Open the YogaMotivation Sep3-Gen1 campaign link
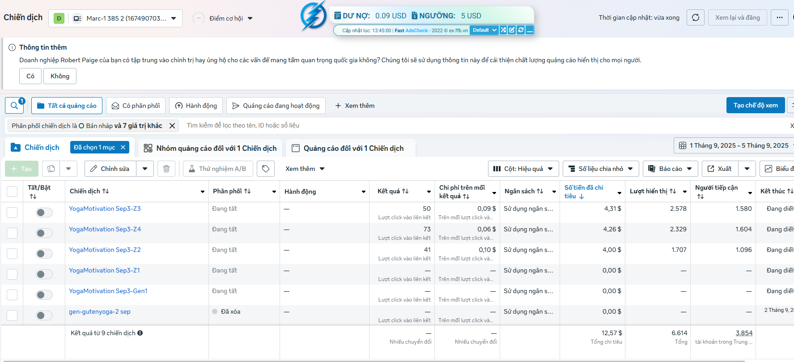Viewport: 794px width, 362px height. coord(108,291)
